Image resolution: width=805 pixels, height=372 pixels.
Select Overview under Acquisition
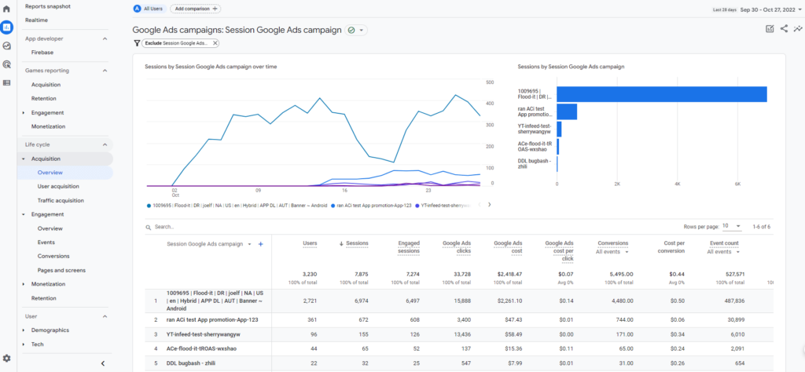coord(50,173)
